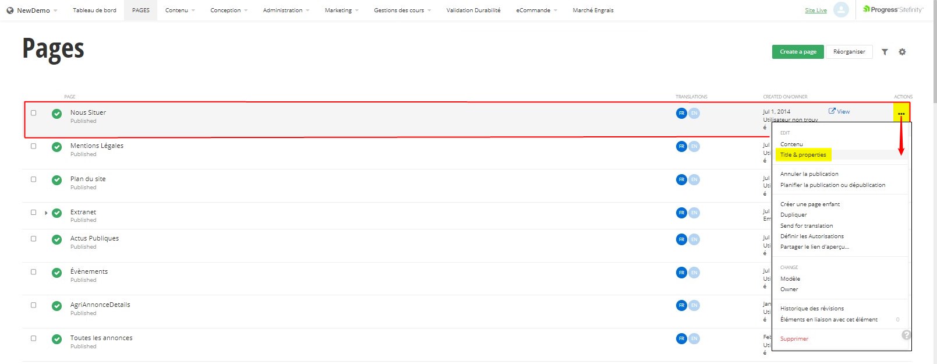Open the three-dots actions menu for Nous Situer
Screen dimensions: 937x364
coord(901,113)
